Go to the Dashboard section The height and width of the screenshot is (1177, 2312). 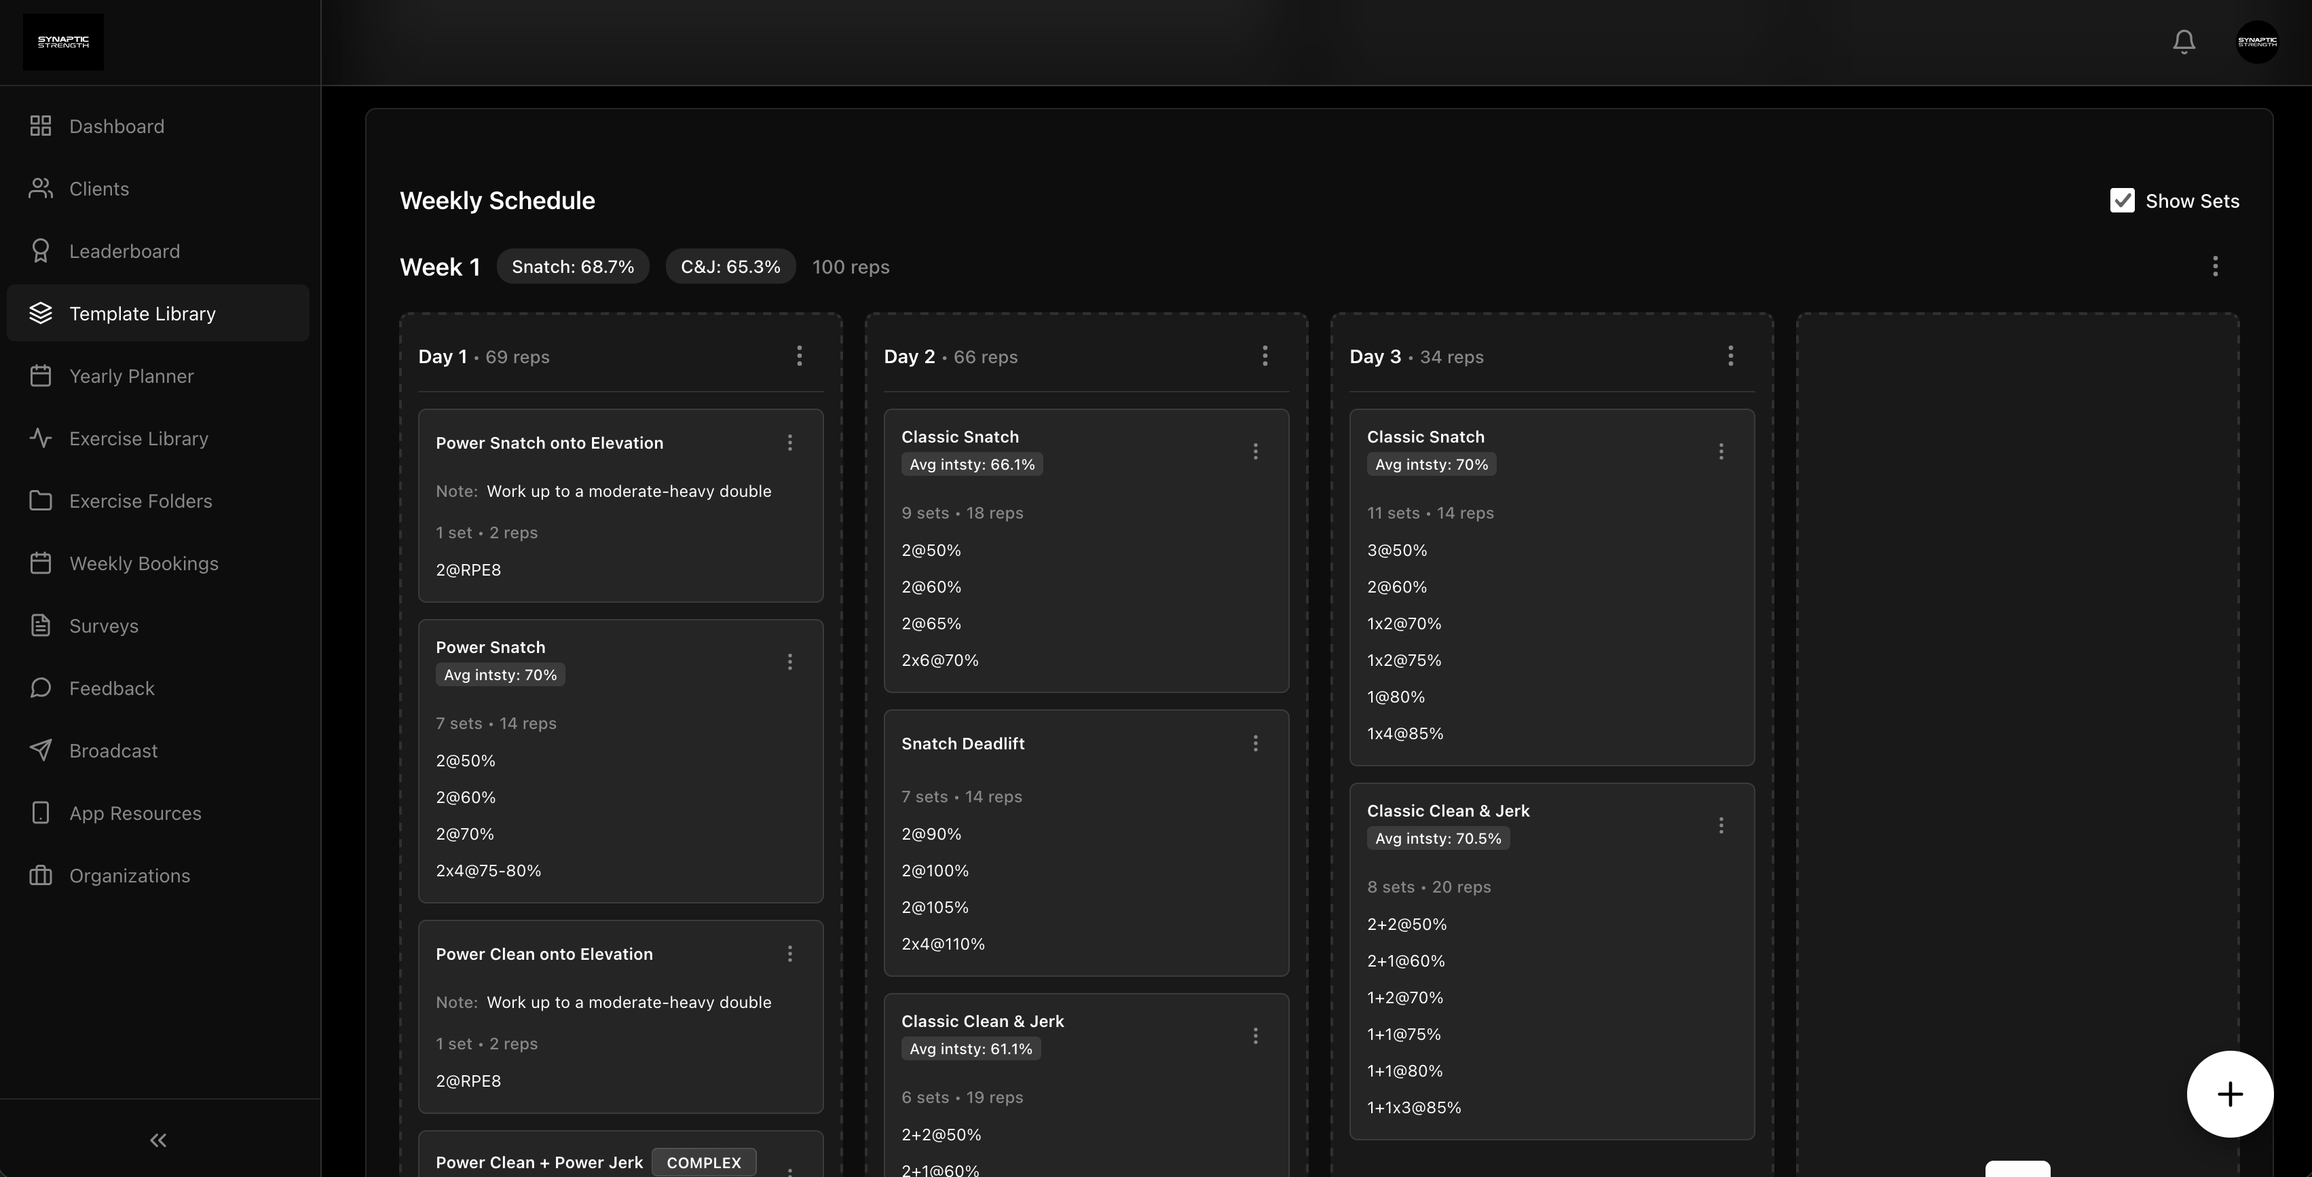[x=117, y=126]
